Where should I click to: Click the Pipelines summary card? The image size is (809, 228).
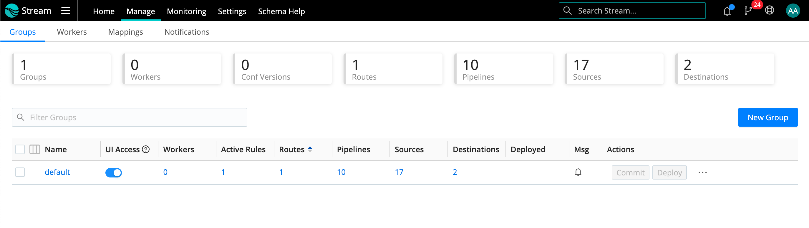tap(504, 69)
